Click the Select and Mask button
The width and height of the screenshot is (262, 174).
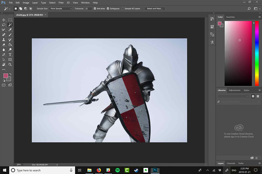pyautogui.click(x=155, y=9)
